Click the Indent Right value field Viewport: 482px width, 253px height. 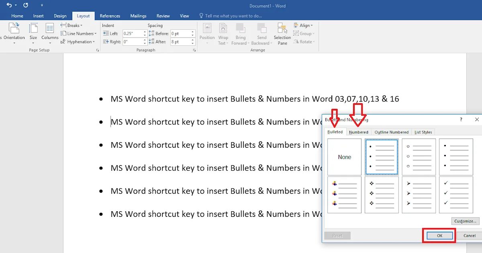click(133, 42)
